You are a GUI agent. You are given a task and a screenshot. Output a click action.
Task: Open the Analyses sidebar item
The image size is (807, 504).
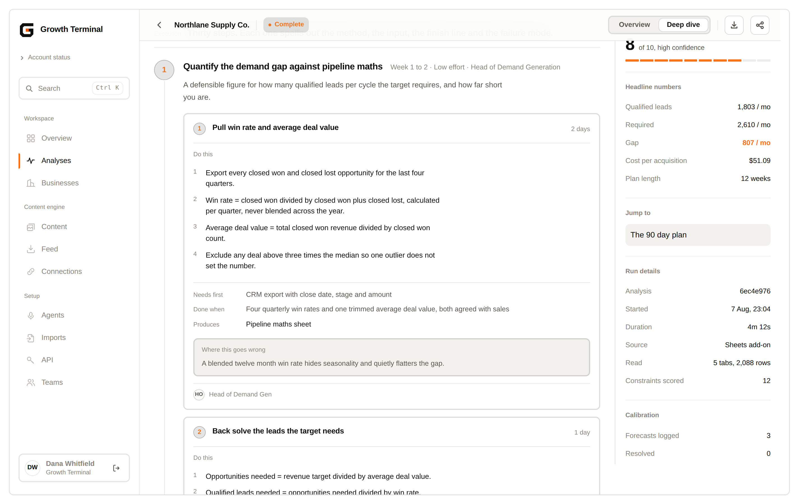coord(74,161)
